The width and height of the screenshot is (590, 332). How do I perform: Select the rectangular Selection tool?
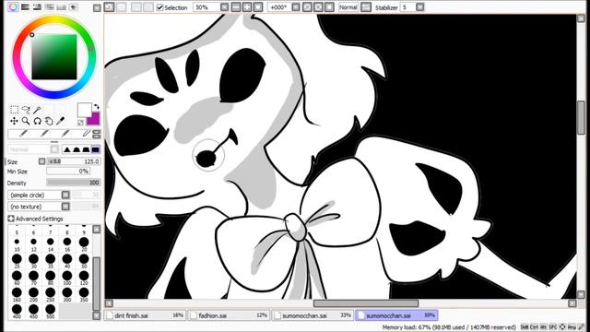[x=15, y=110]
